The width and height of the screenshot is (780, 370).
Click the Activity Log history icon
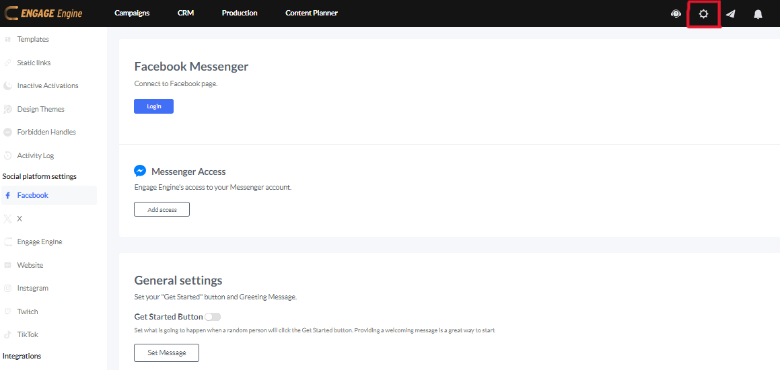click(x=7, y=155)
